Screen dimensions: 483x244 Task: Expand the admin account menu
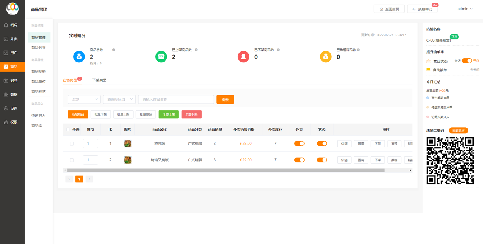[465, 9]
